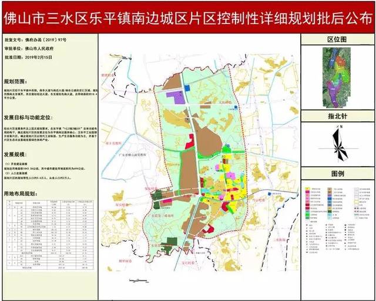
Task: Click the 规划范围 section heading
Action: point(16,82)
